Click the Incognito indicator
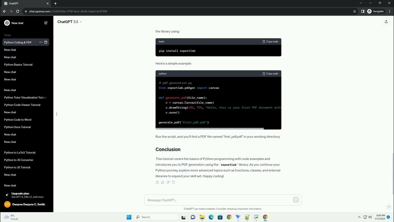This screenshot has height=222, width=394. pos(376,11)
